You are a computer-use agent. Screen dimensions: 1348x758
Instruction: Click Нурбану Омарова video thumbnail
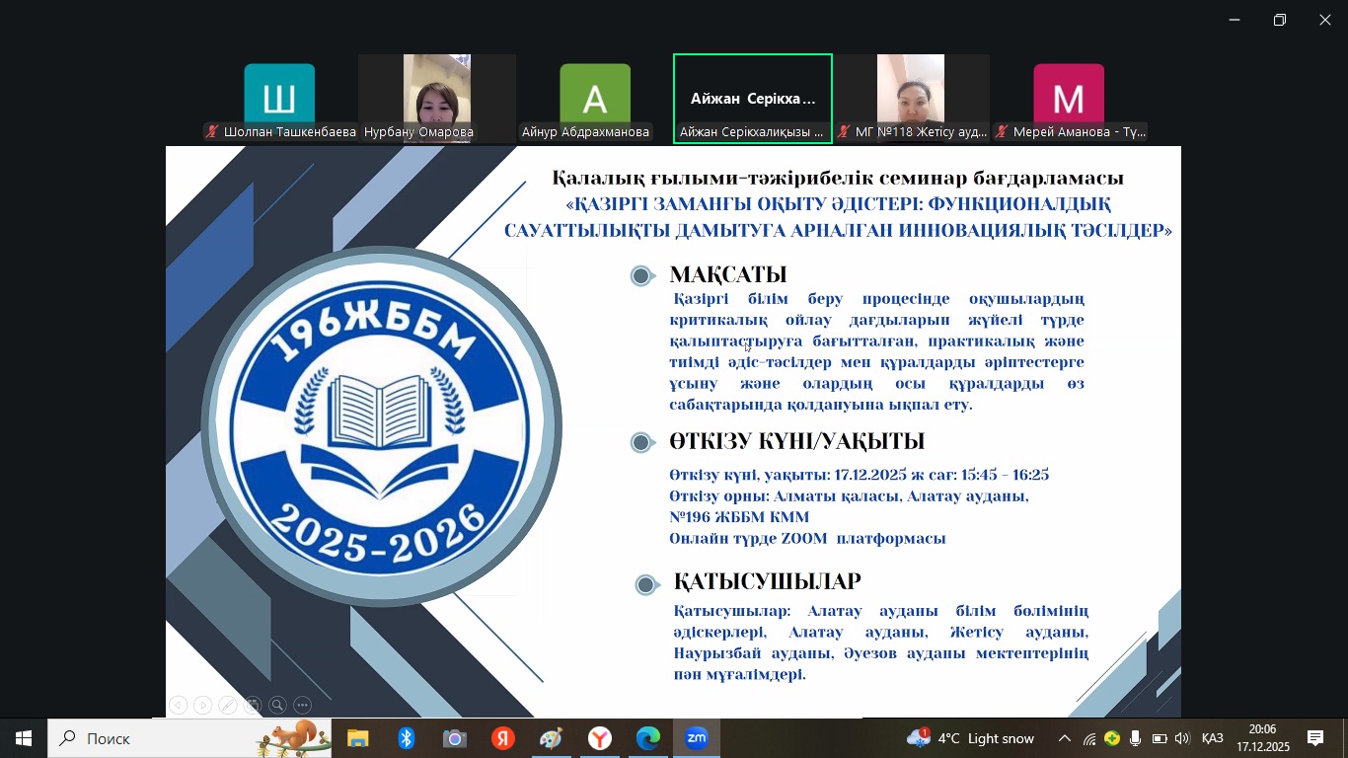[436, 99]
